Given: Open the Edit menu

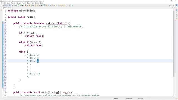Looking at the screenshot, I should click(x=4, y=3).
